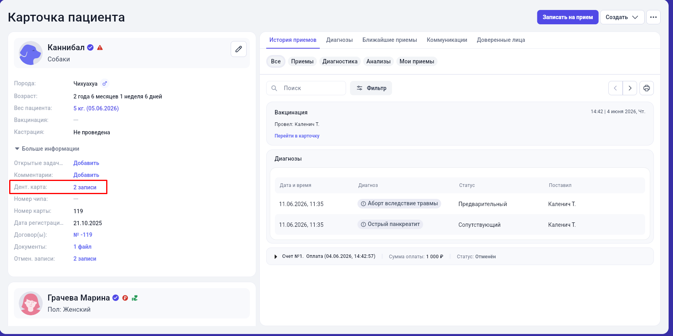
Task: Open the Создать dropdown
Action: coord(622,17)
